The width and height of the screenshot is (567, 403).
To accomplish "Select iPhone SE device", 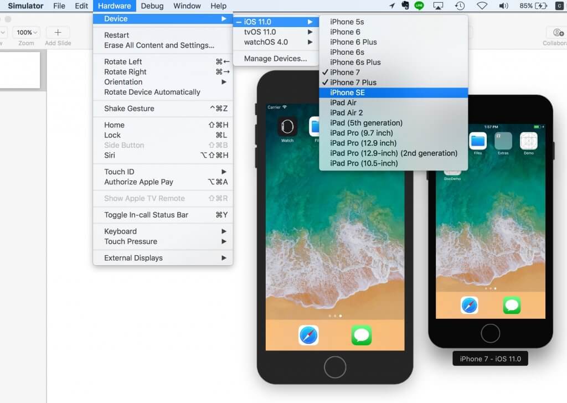I will pos(394,92).
